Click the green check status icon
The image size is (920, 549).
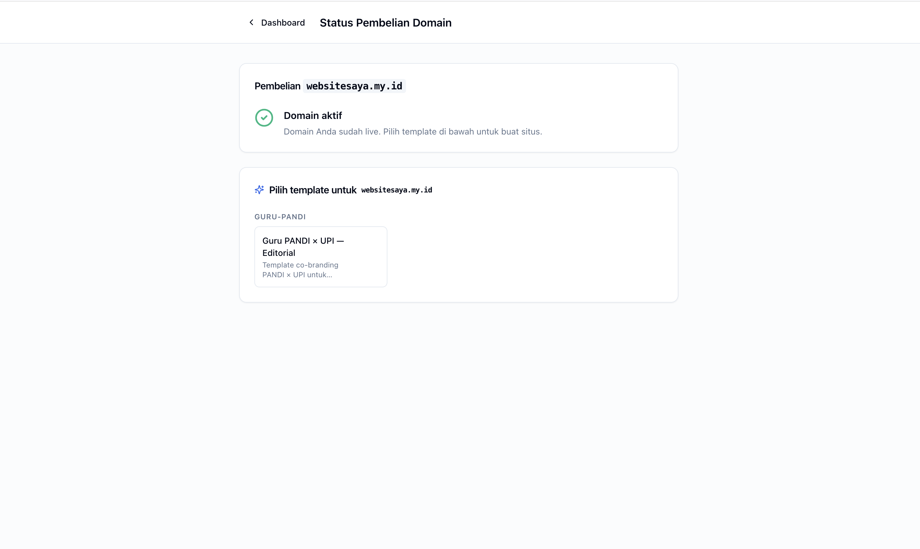264,118
